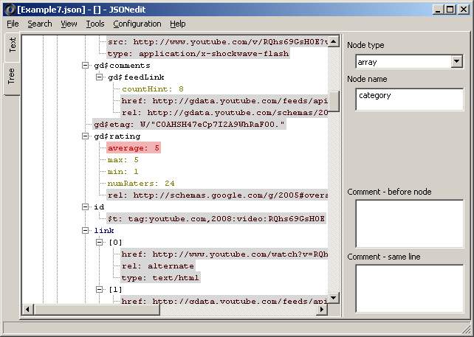
Task: Collapse the gd$feedLink node
Action: point(100,77)
